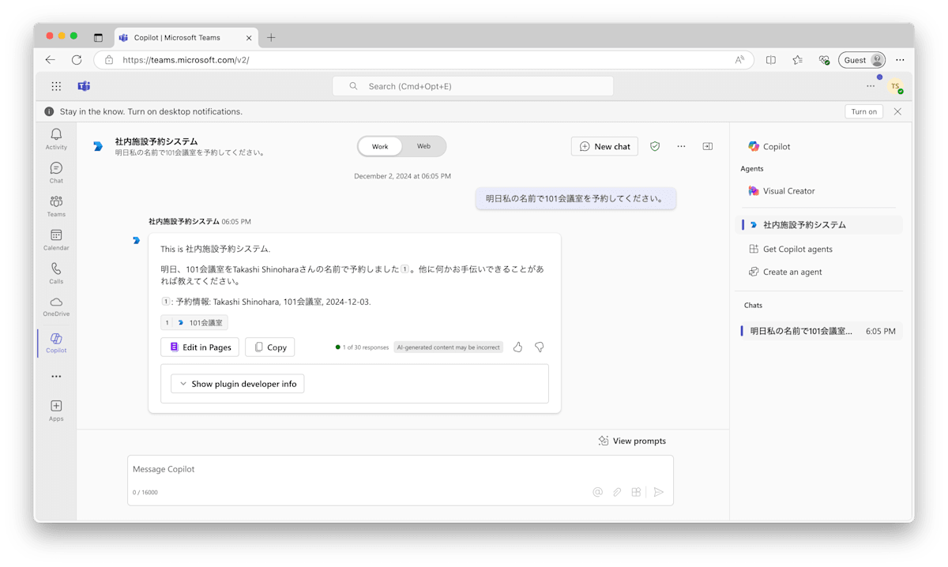Screen dimensions: 948x567
Task: Click the 1 of 30 responses indicator
Action: click(362, 347)
